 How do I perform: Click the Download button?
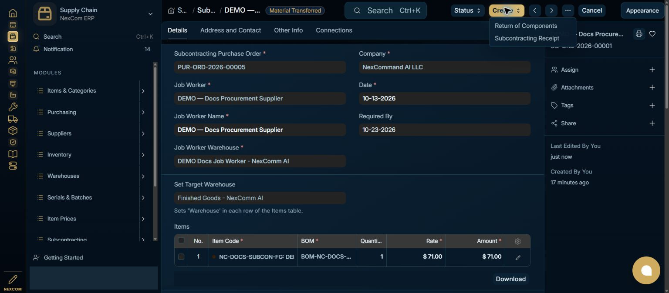(511, 279)
